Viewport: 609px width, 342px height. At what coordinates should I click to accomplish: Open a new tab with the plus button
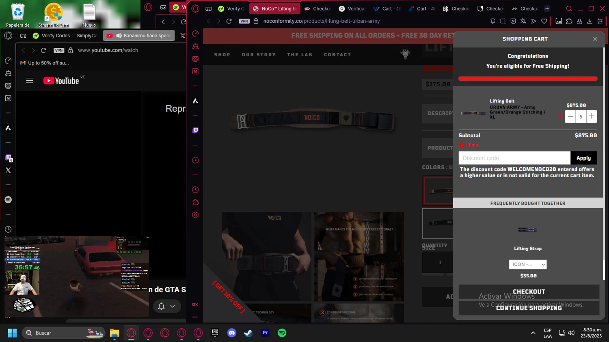[547, 9]
